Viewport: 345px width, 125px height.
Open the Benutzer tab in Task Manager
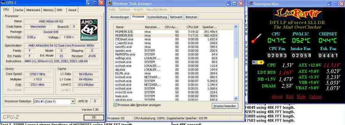click(x=191, y=17)
